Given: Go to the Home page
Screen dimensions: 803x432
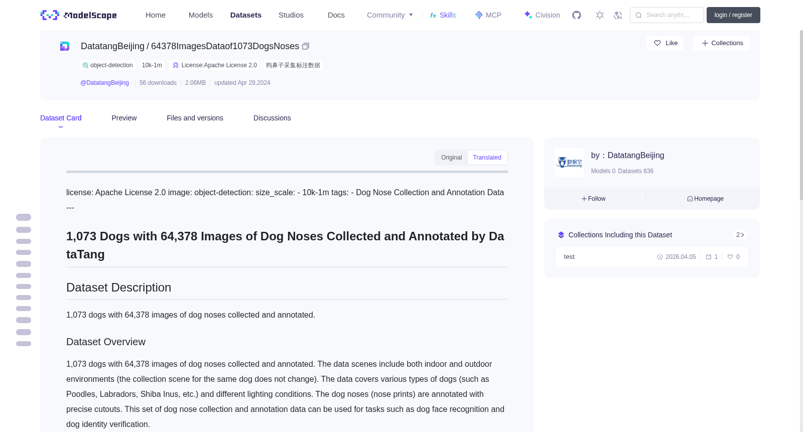Looking at the screenshot, I should click(x=156, y=15).
